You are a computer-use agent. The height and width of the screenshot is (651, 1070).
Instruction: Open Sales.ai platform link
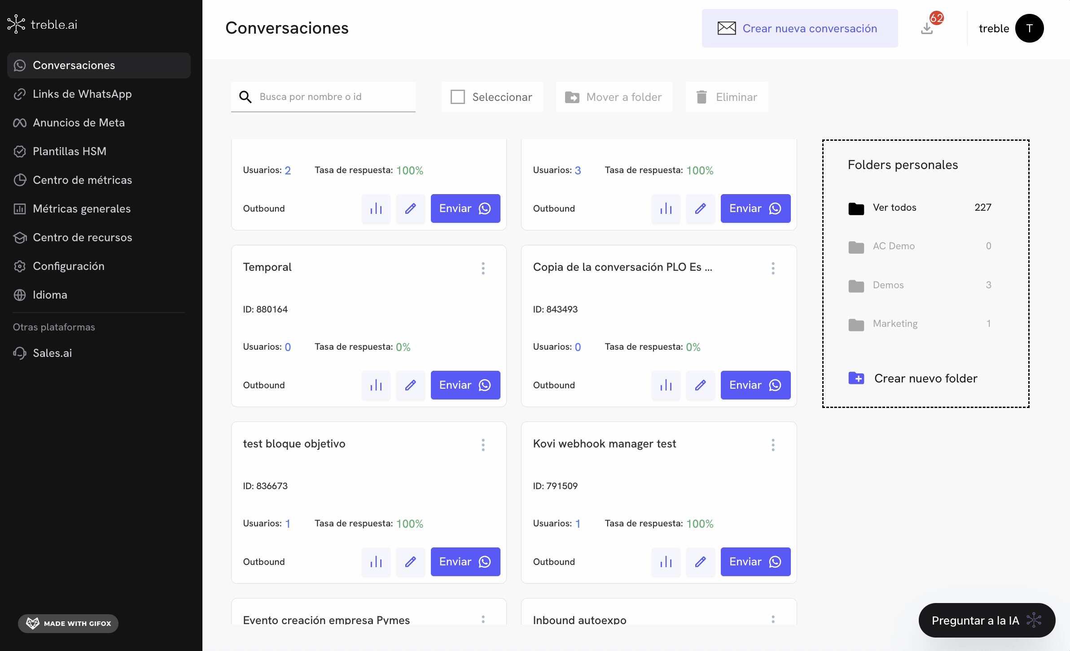pos(52,353)
